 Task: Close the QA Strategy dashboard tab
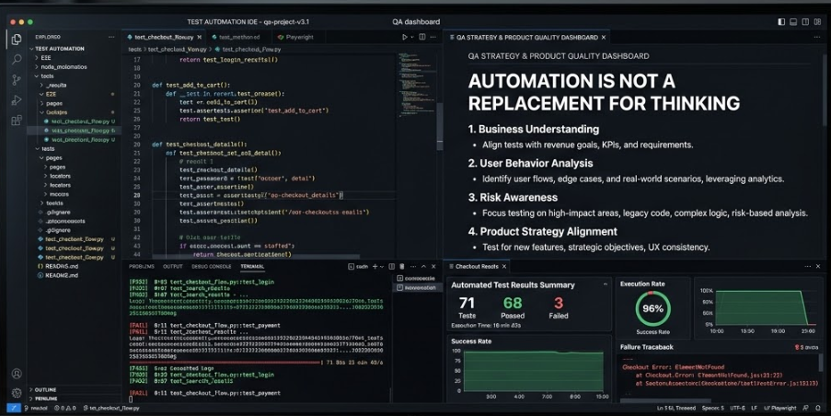[605, 38]
